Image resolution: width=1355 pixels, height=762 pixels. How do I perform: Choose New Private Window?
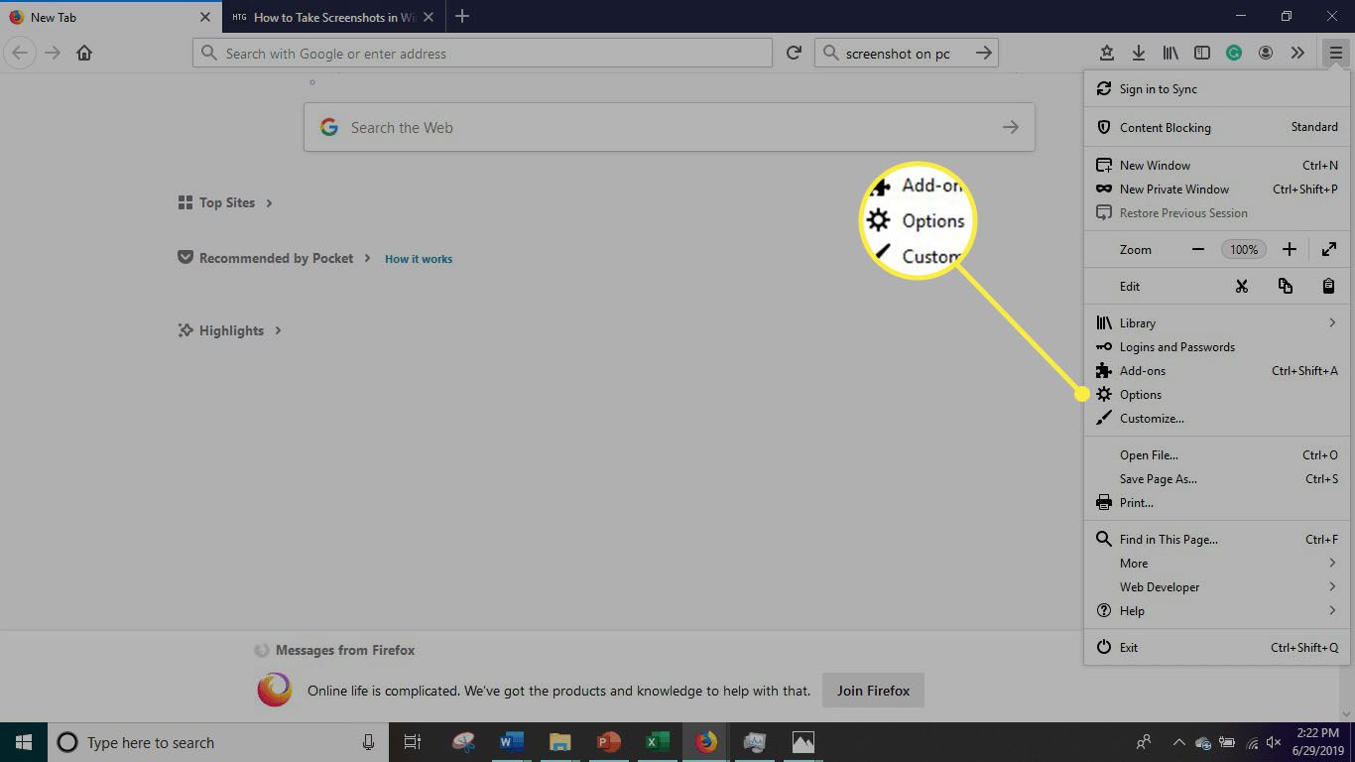point(1217,190)
